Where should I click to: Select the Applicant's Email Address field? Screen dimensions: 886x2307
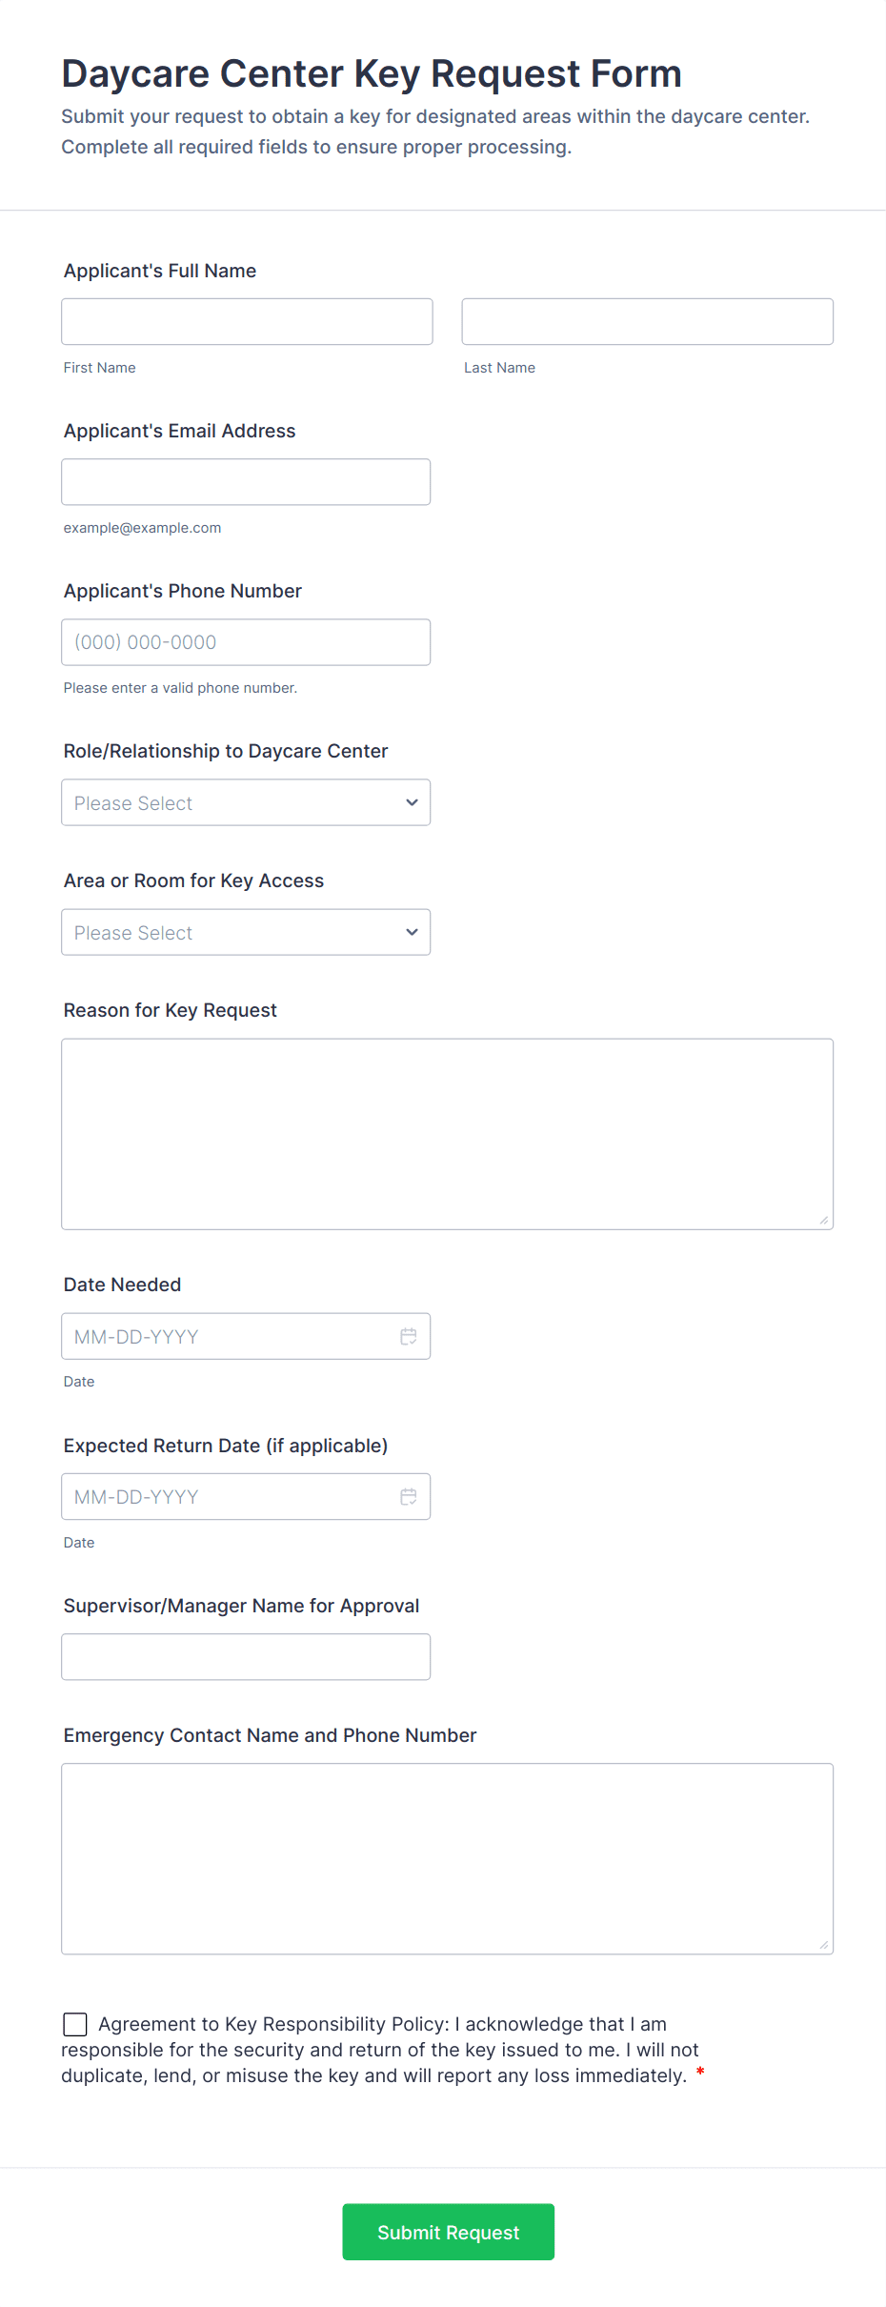[246, 482]
